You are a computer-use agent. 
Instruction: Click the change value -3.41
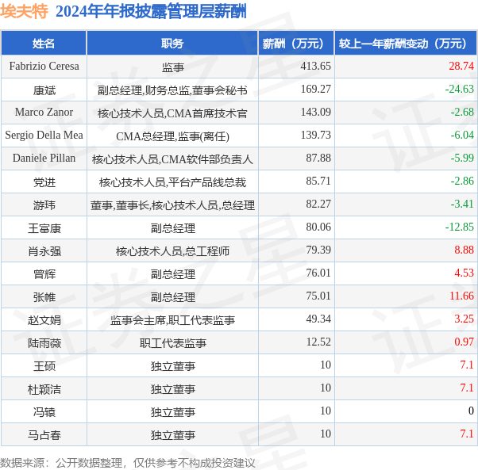[x=462, y=204]
